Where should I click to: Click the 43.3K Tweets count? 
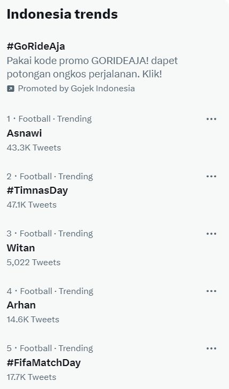click(x=34, y=148)
